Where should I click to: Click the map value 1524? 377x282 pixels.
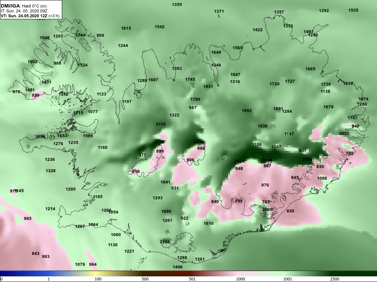(83, 65)
